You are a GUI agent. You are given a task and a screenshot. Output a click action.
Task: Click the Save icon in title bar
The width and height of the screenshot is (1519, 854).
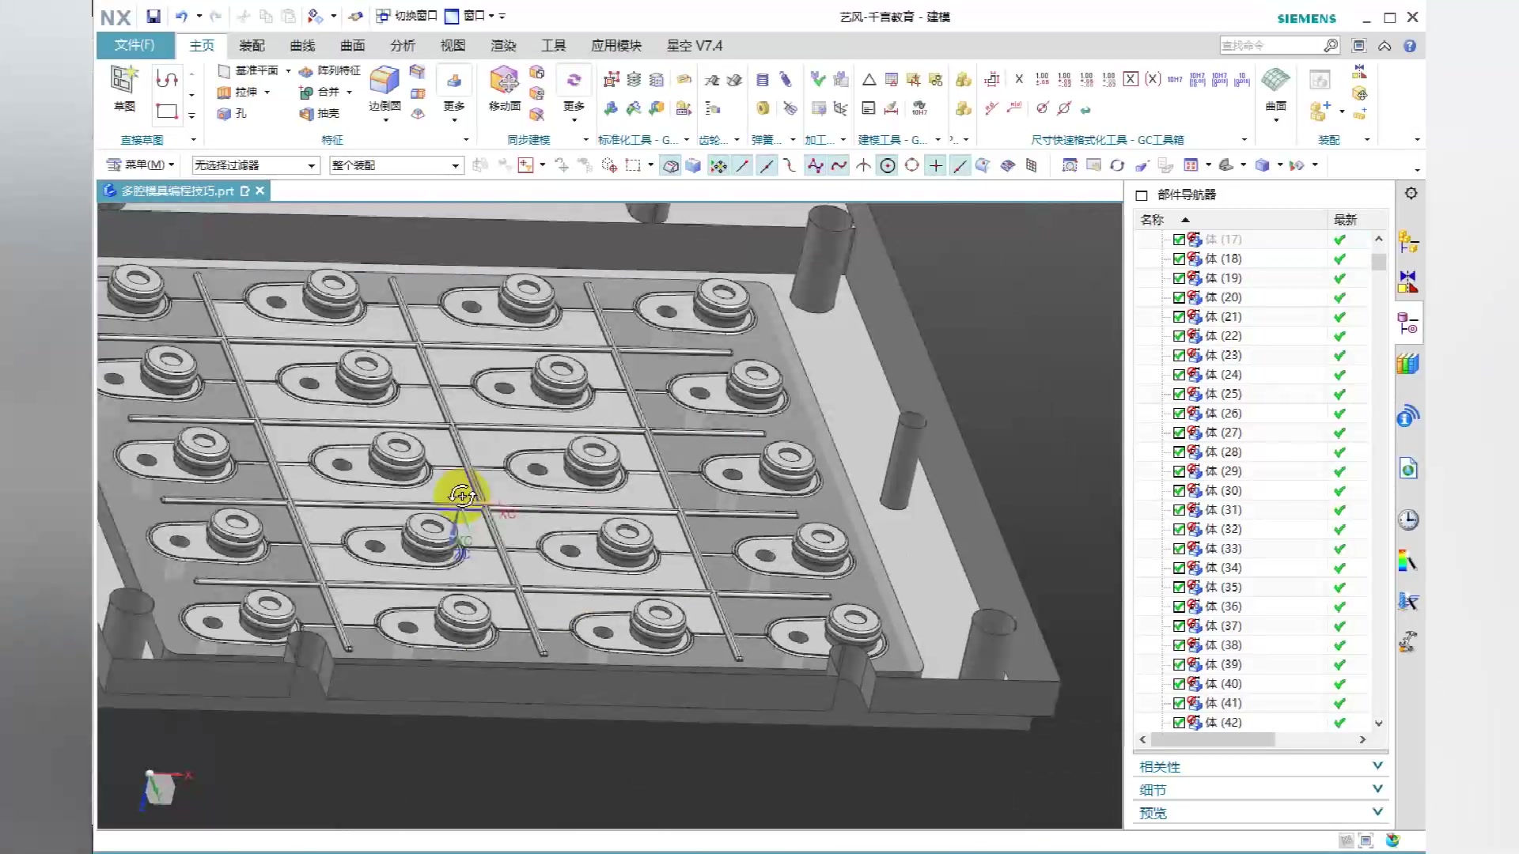point(153,16)
